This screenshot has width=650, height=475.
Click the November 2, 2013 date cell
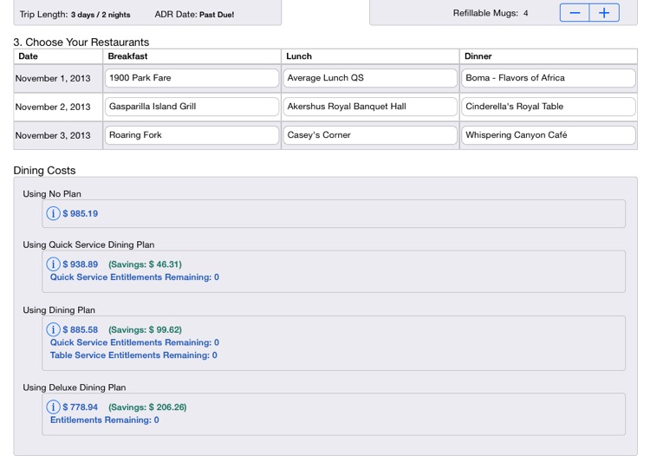click(x=58, y=107)
